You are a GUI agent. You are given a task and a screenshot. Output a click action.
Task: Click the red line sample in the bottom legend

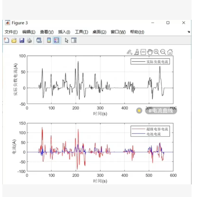pos(138,129)
